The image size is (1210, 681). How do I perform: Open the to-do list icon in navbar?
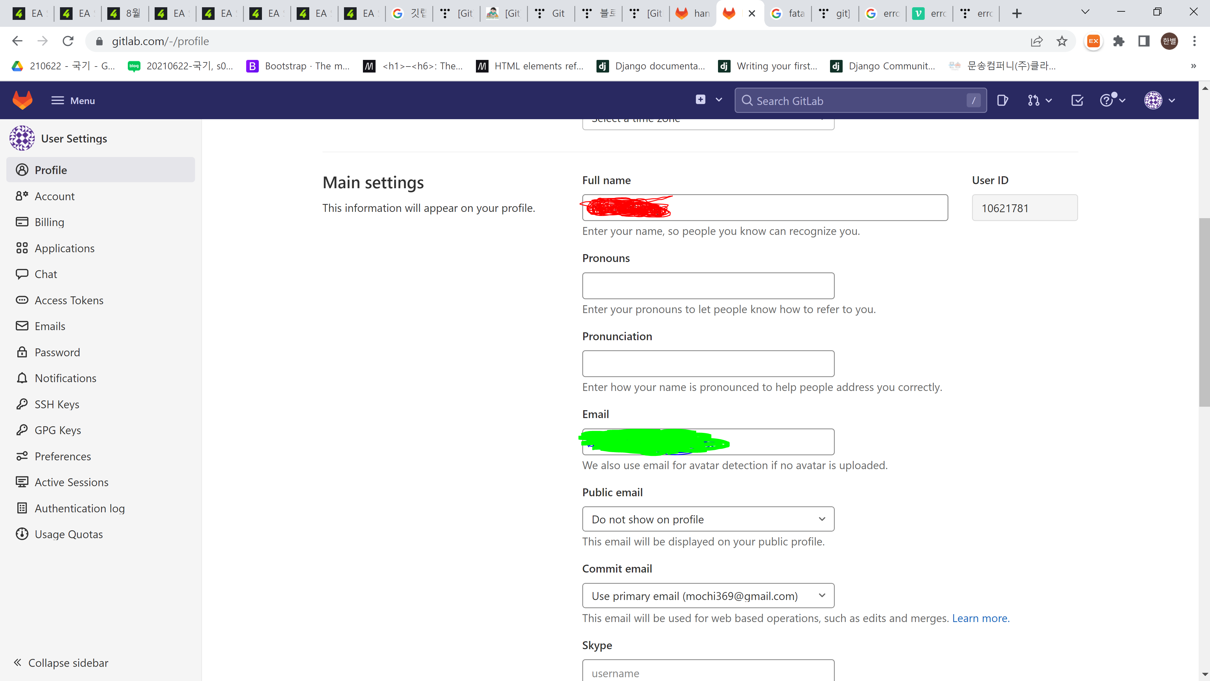1077,100
